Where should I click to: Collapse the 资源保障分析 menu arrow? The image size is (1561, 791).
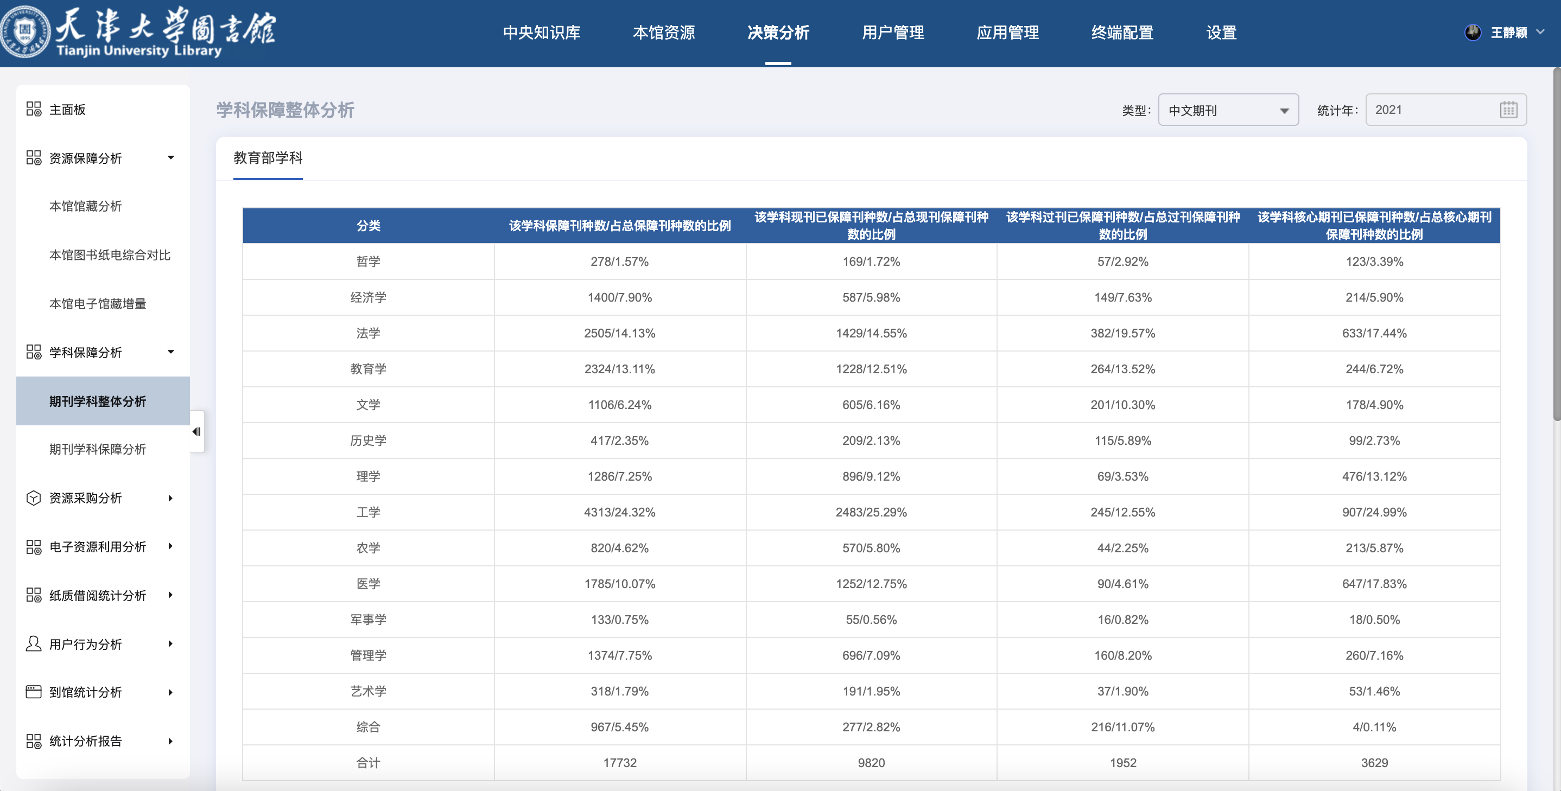[x=171, y=157]
